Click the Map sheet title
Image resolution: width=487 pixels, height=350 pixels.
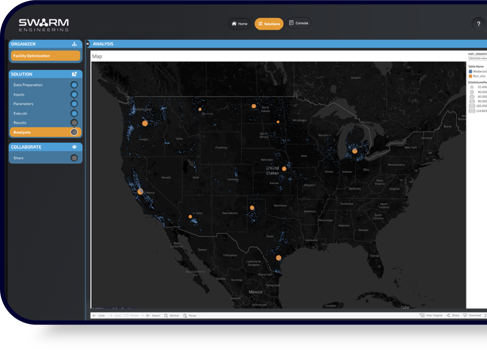coord(97,56)
